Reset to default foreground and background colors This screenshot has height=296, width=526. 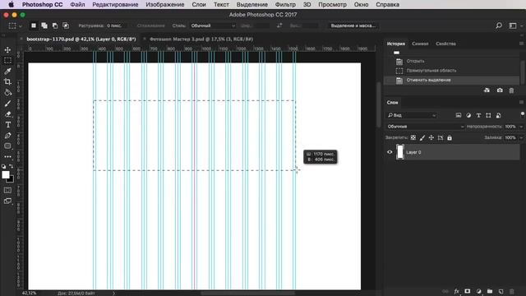click(x=3, y=166)
